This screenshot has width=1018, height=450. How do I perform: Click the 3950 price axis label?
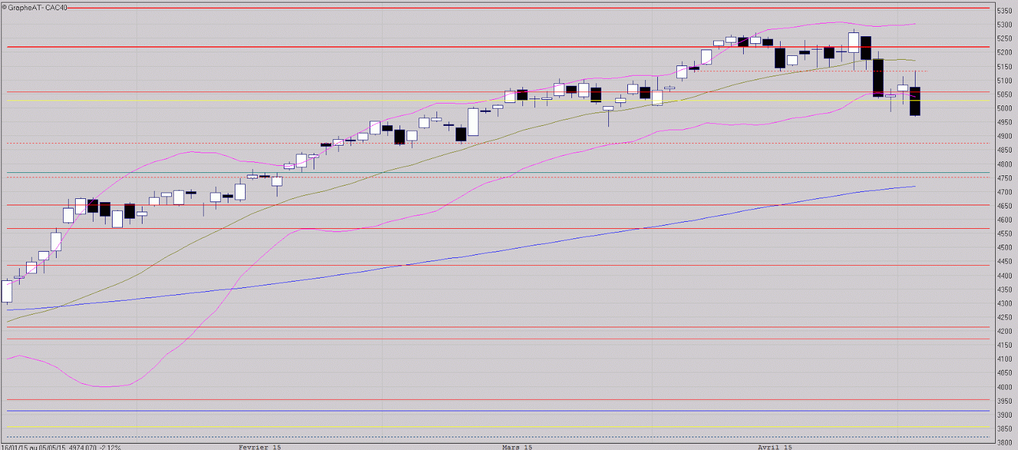point(1005,401)
